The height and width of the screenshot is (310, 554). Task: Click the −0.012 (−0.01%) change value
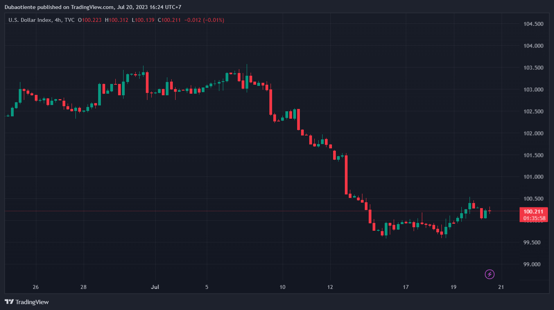pyautogui.click(x=204, y=20)
